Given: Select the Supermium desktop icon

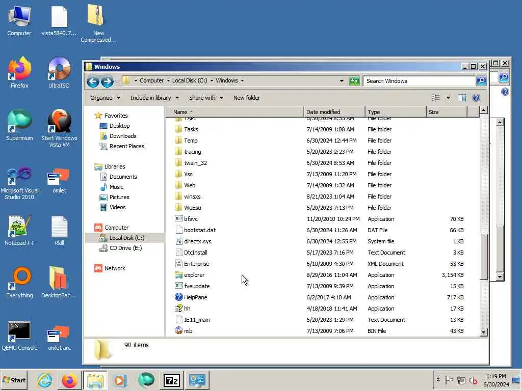Looking at the screenshot, I should [x=19, y=125].
